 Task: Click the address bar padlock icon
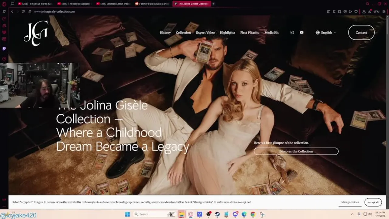click(30, 12)
